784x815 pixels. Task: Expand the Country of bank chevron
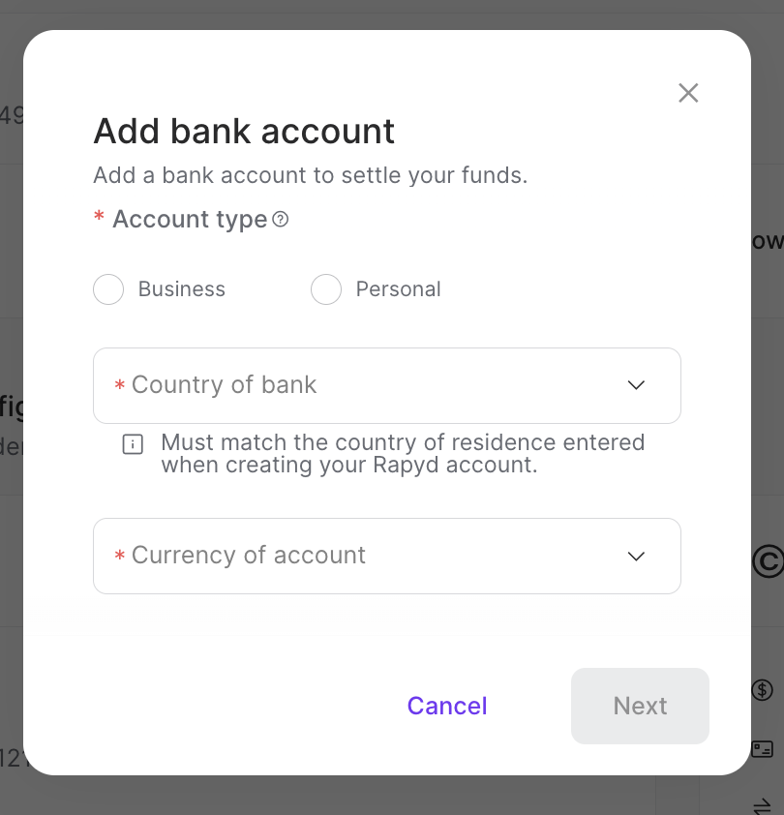(x=636, y=385)
